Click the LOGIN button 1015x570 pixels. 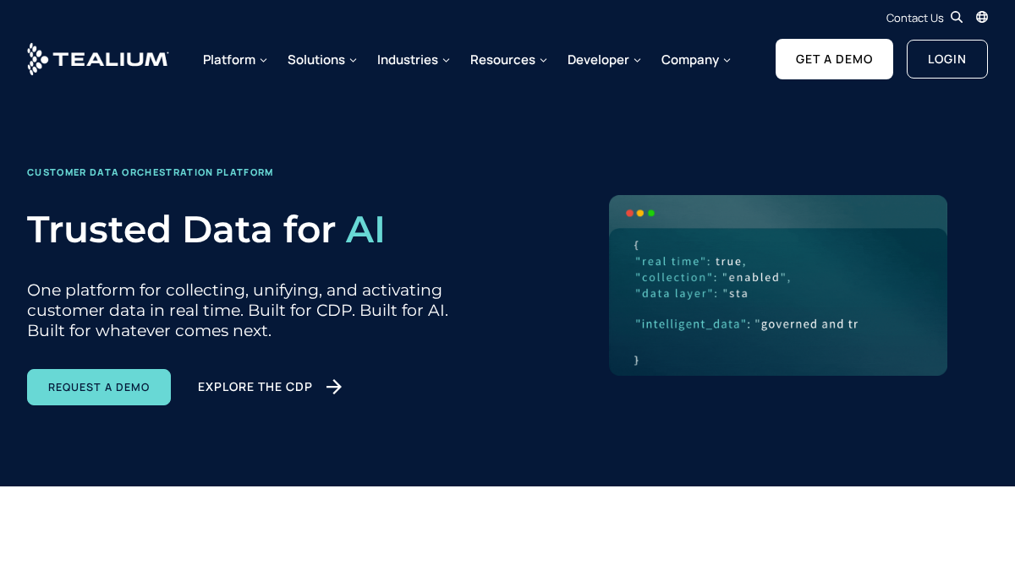coord(947,59)
